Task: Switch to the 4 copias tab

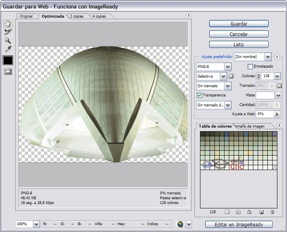Action: (x=99, y=16)
